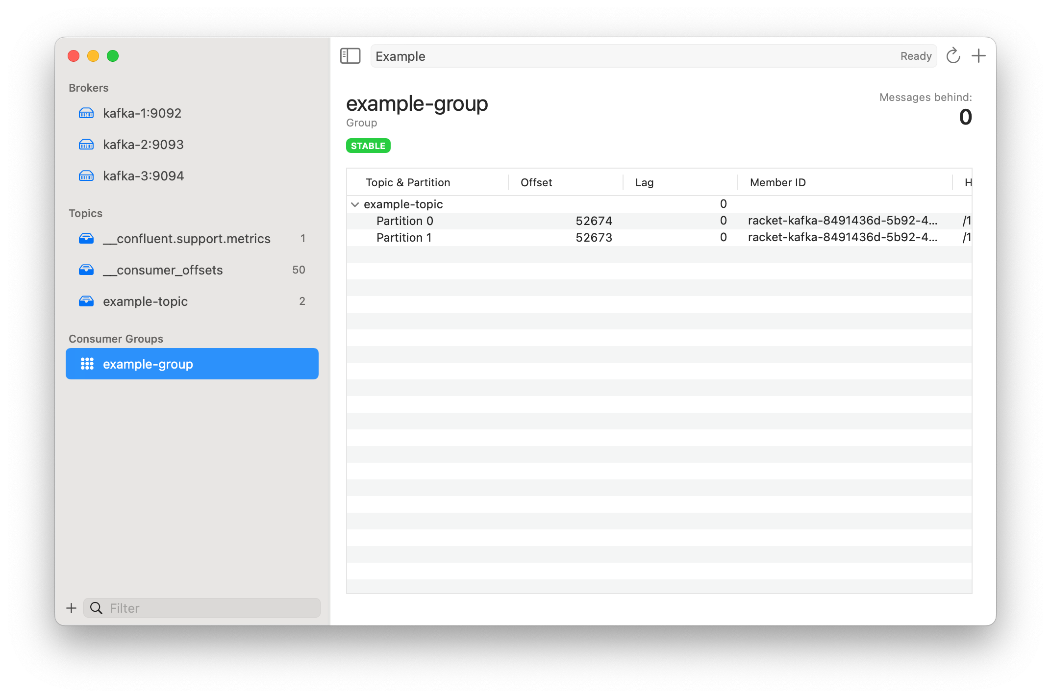1051x698 pixels.
Task: Click the yellow minimize window button
Action: point(93,56)
